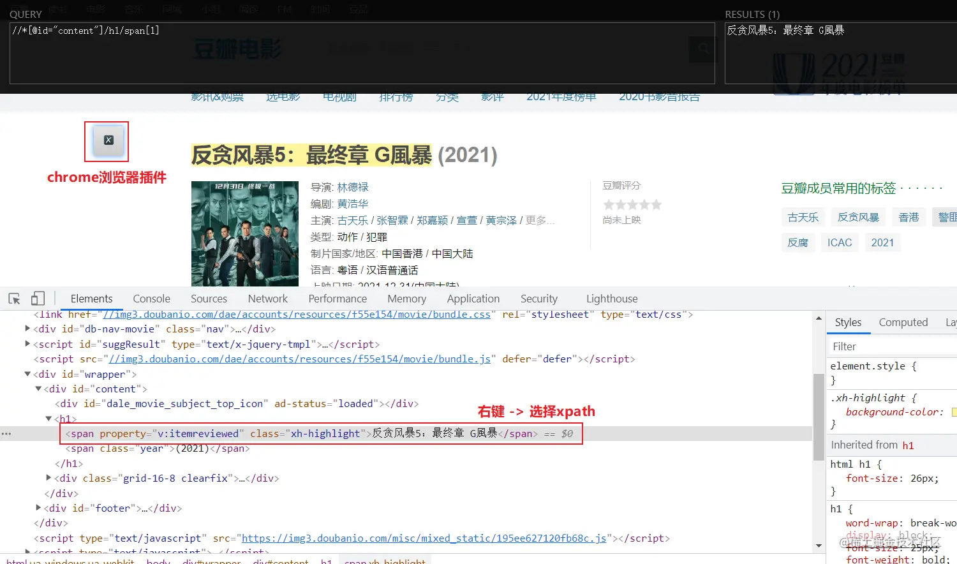Image resolution: width=957 pixels, height=564 pixels.
Task: Click the 香港 tag
Action: pos(909,218)
